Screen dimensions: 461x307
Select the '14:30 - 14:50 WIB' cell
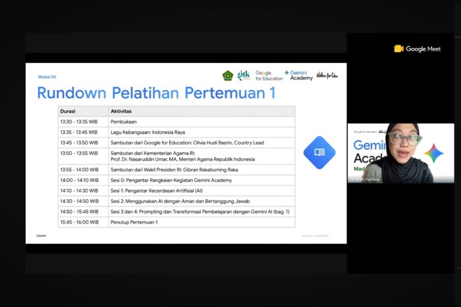(x=83, y=201)
